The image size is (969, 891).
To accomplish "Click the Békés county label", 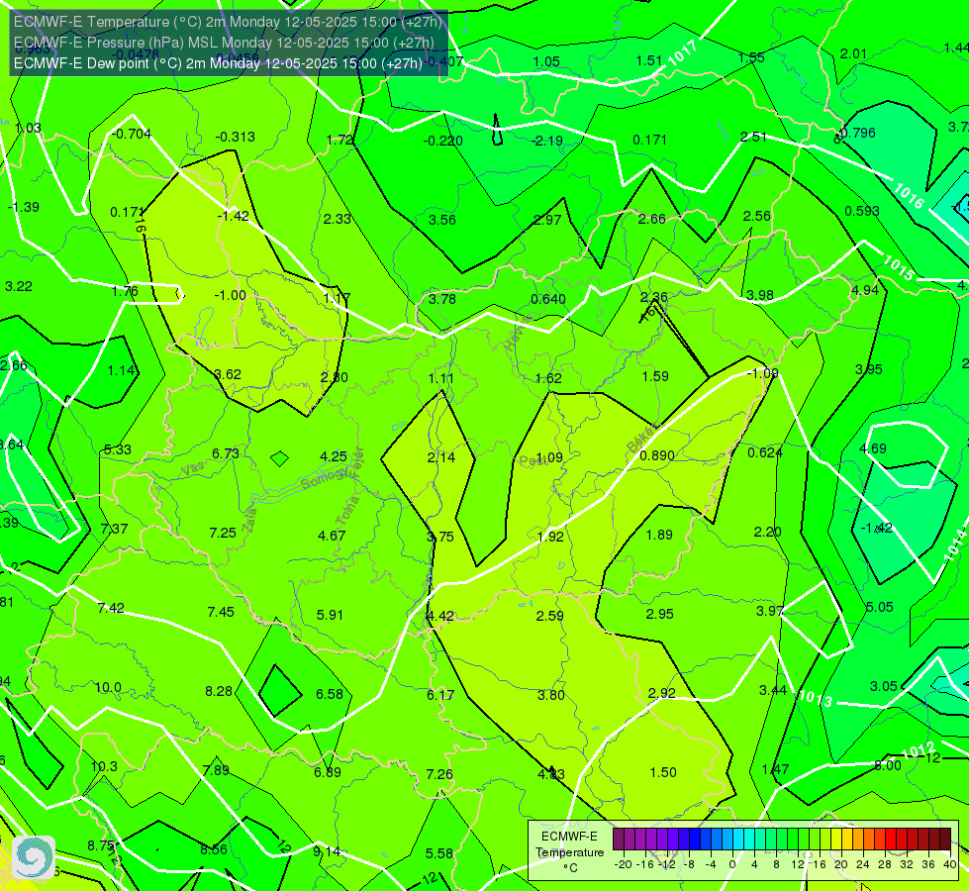I will [x=642, y=438].
